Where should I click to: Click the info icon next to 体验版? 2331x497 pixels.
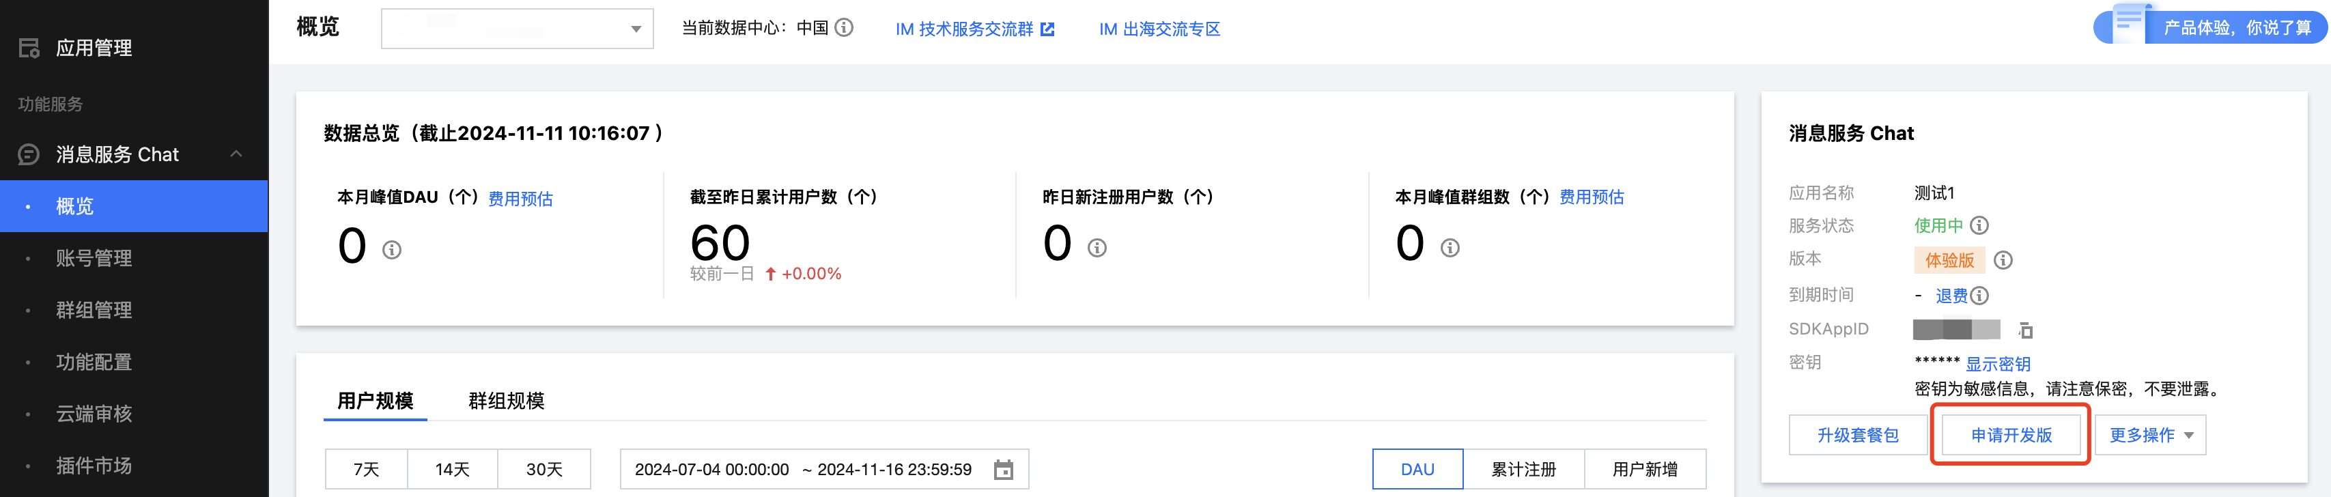(x=2003, y=261)
